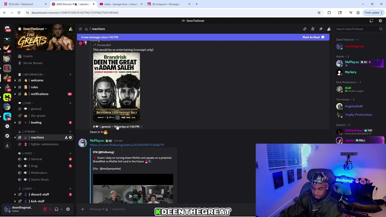The image size is (386, 217).
Task: Open the Discover servers compass icon
Action: 7,136
